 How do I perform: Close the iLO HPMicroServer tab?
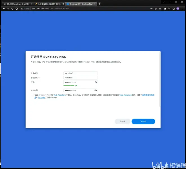(32, 4)
